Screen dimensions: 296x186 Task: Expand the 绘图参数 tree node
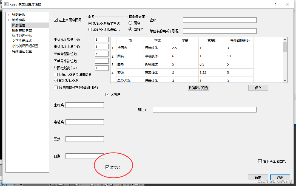(8, 15)
